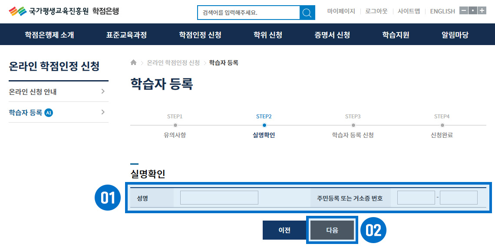Viewport: 495px width, 247px height.
Task: Expand the 학습자 등록 sidebar chevron
Action: pyautogui.click(x=103, y=112)
